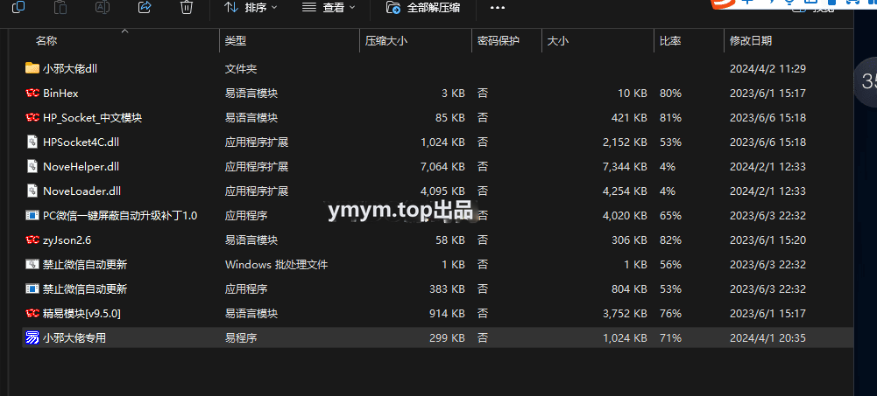Click the 精易模块[v9.5.0] module icon
This screenshot has height=396, width=877.
[x=32, y=314]
